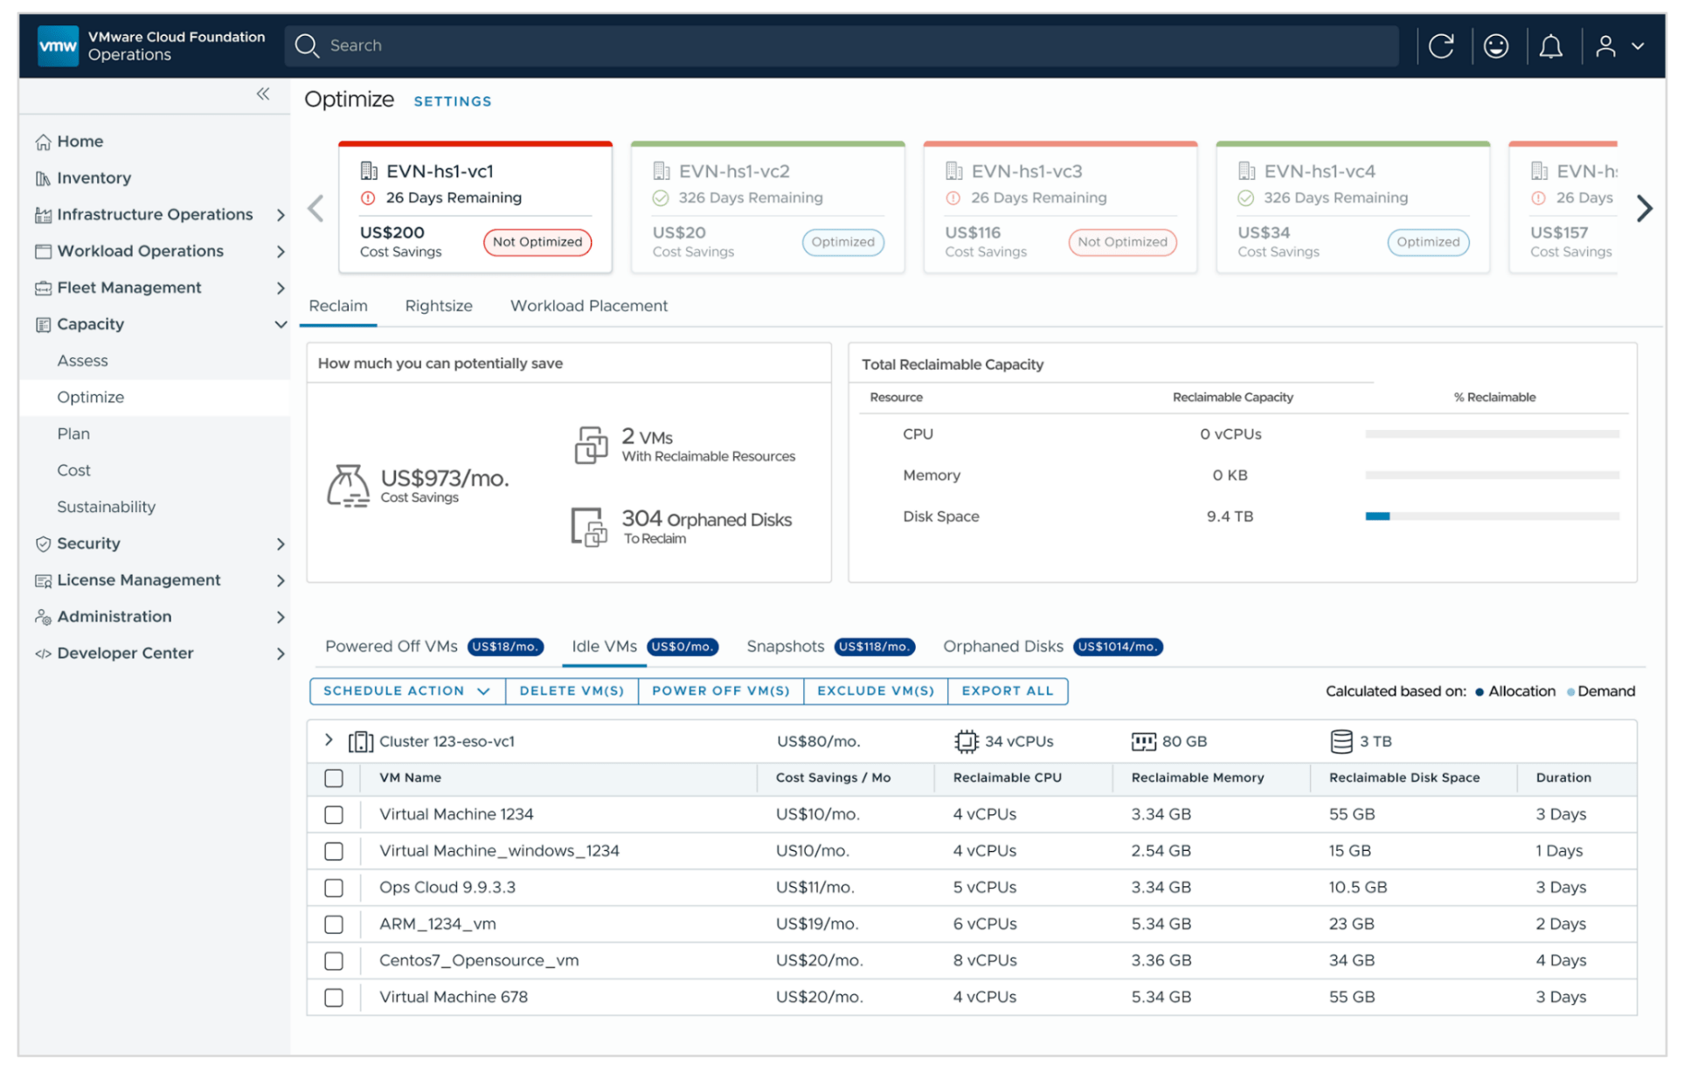Screen dimensions: 1684x1066
Task: Check the checkbox for Virtual Machine 1234
Action: point(334,814)
